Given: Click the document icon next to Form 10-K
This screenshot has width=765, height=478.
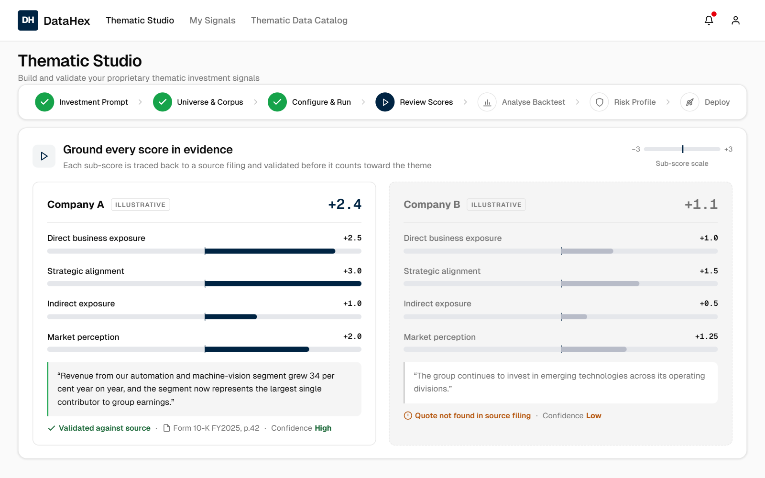Looking at the screenshot, I should [167, 428].
